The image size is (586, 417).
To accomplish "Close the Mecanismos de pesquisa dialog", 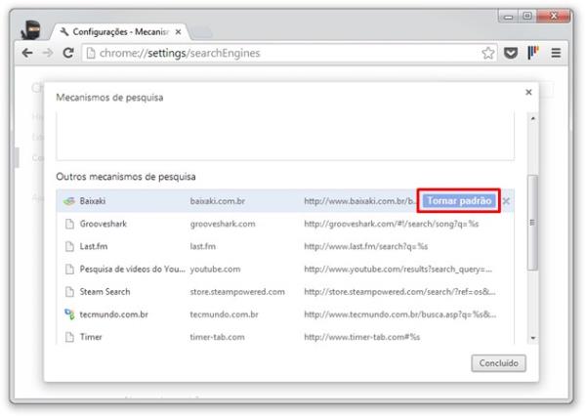I will 528,92.
